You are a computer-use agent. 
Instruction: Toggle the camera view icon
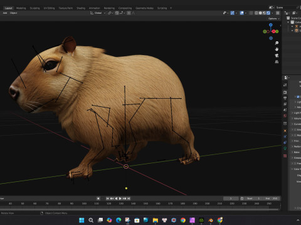click(x=277, y=56)
